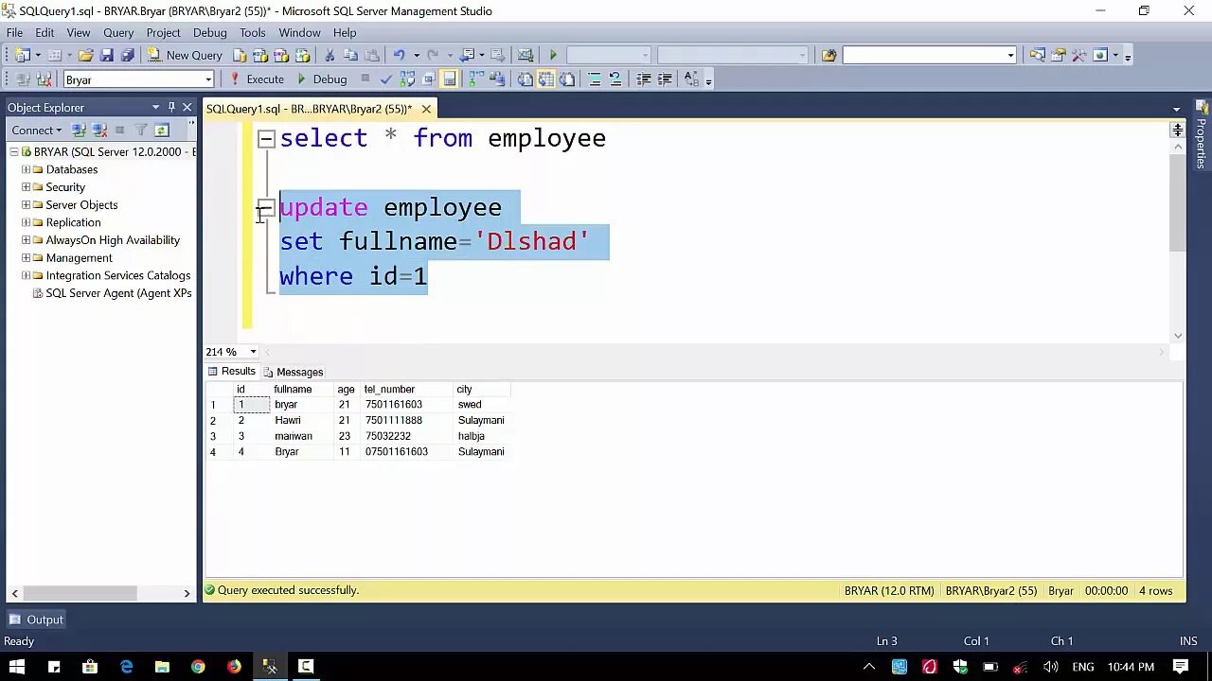Collapse the update statement outline
Screen dimensions: 1212x681
click(x=266, y=209)
